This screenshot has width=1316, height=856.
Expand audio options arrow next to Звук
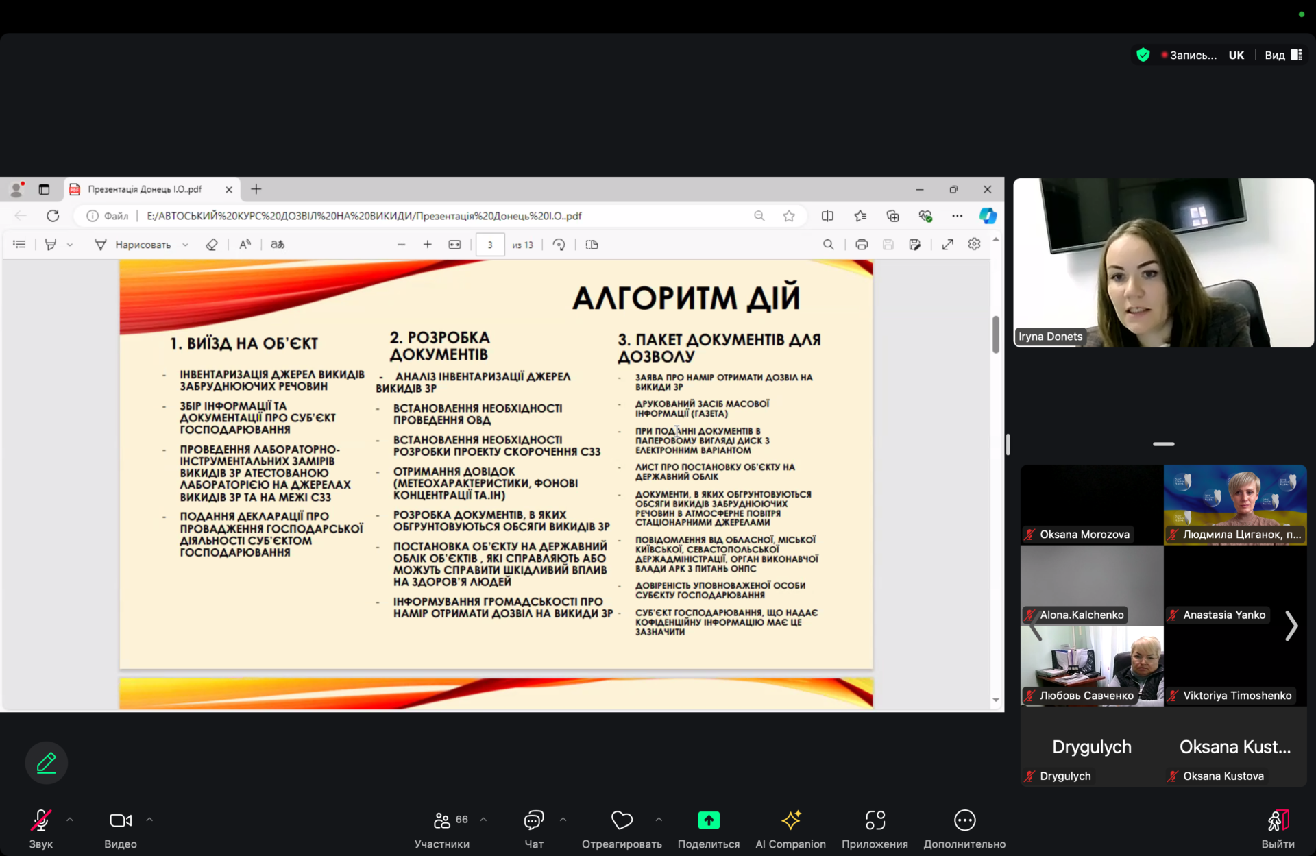(x=70, y=820)
